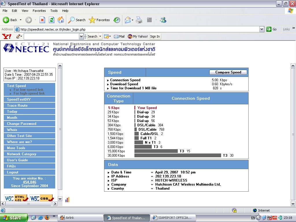Screen dimensions: 296x222
Task: Click the ATI tray icon
Action: point(275,218)
